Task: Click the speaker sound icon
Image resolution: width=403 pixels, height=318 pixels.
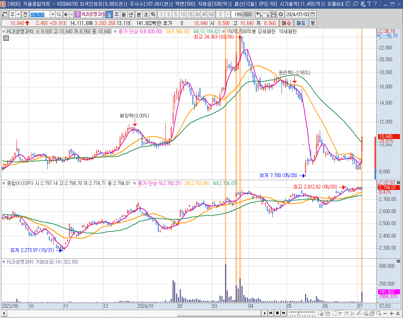Action: tap(66, 15)
